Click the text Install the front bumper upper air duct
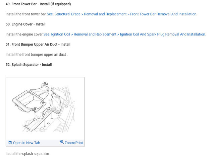218x157 pixels. pos(37,55)
